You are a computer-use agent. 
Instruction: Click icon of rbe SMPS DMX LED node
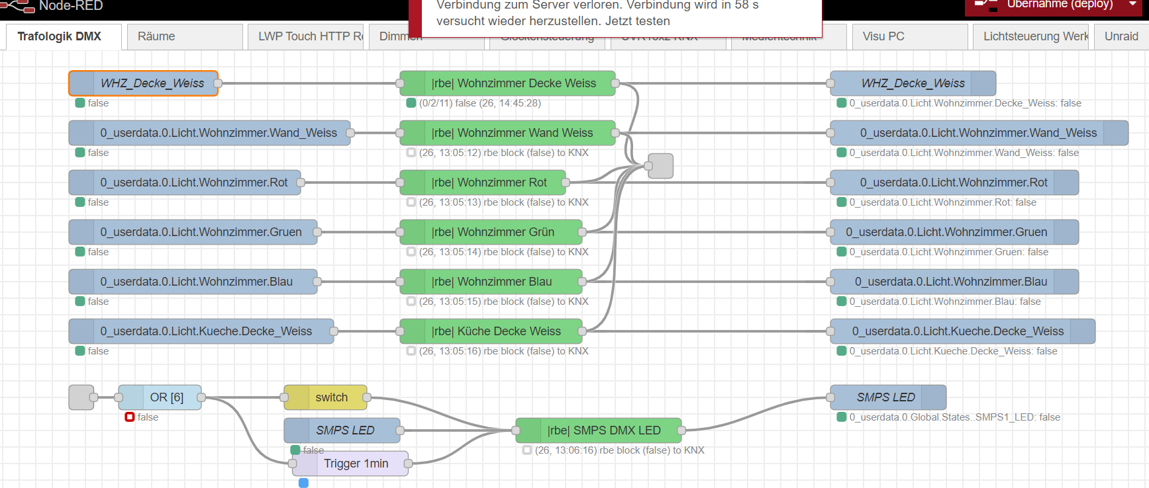pos(528,430)
